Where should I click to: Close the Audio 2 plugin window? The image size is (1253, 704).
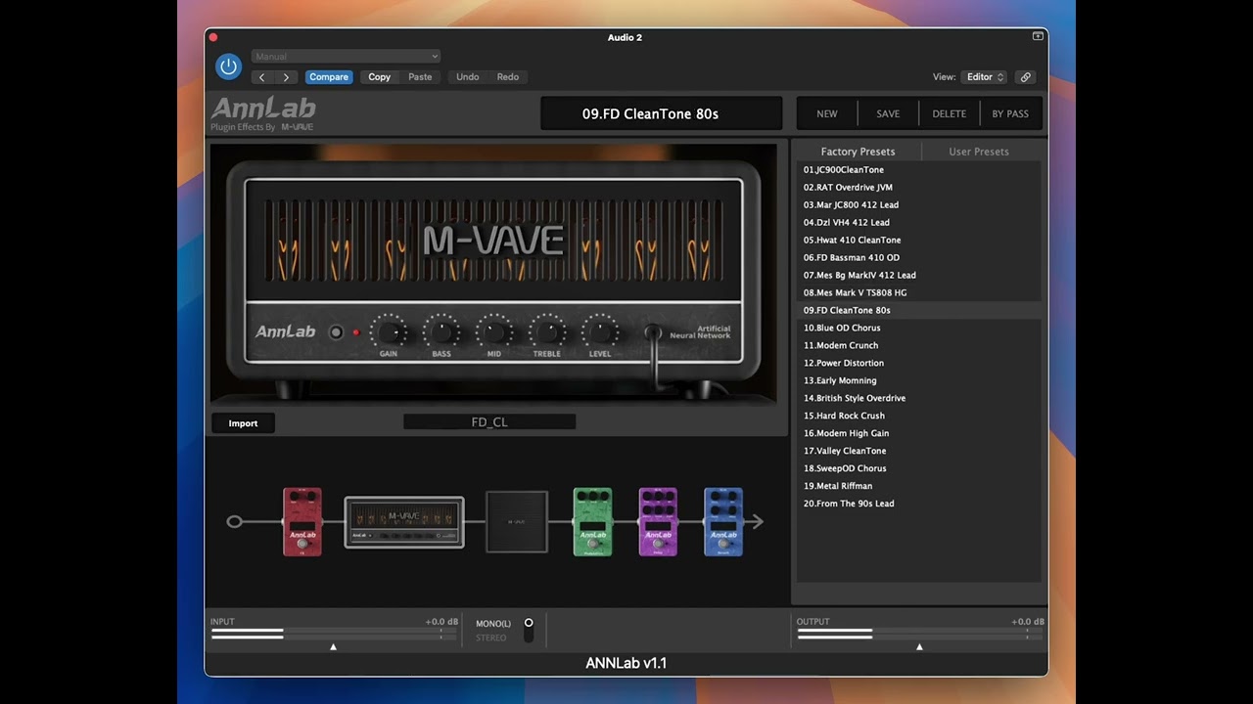point(213,37)
